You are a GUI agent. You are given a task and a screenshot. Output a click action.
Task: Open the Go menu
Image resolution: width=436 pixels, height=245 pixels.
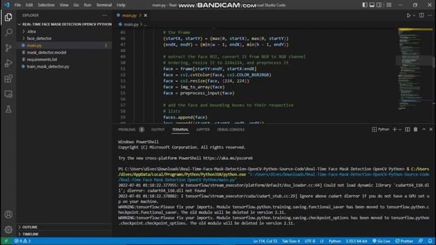pos(76,5)
